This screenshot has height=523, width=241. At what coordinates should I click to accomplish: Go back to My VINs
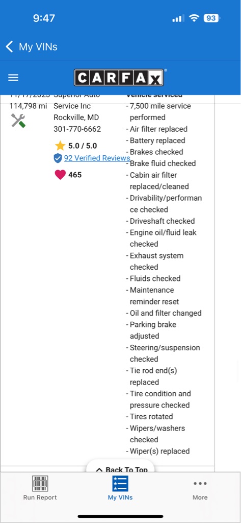(32, 46)
